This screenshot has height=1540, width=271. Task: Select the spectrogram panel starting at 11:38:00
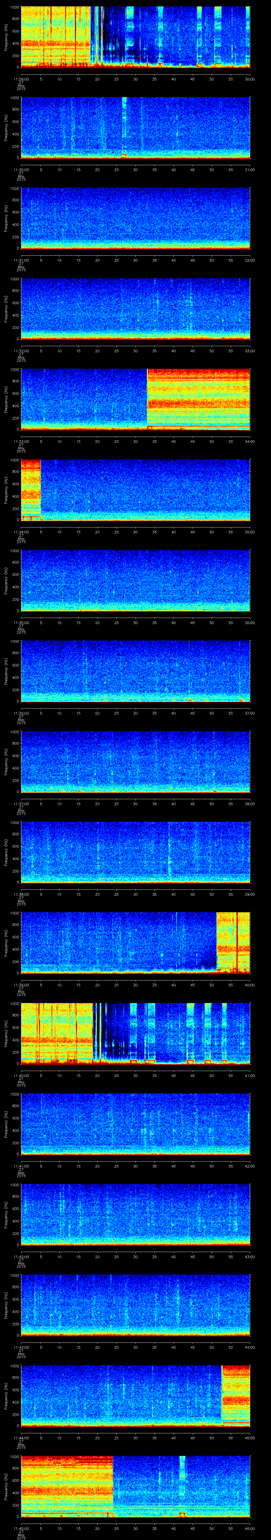pos(135,853)
